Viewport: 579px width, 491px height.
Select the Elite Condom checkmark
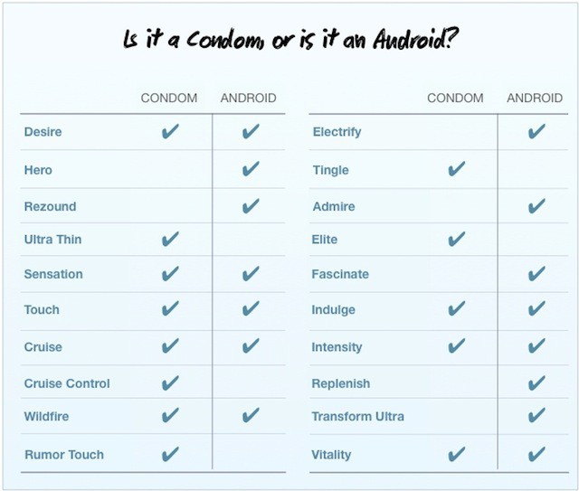(456, 240)
